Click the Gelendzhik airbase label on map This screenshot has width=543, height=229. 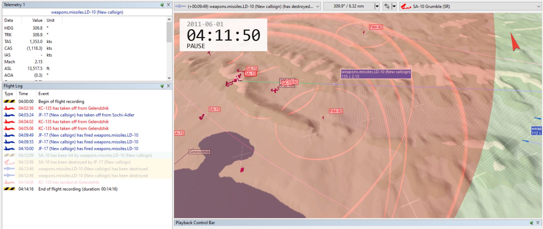[200, 152]
